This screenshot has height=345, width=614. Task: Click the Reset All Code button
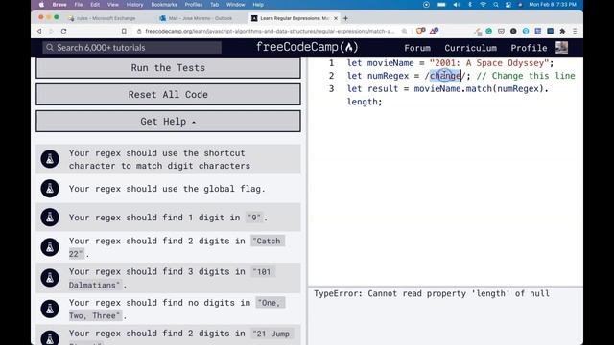tap(168, 94)
